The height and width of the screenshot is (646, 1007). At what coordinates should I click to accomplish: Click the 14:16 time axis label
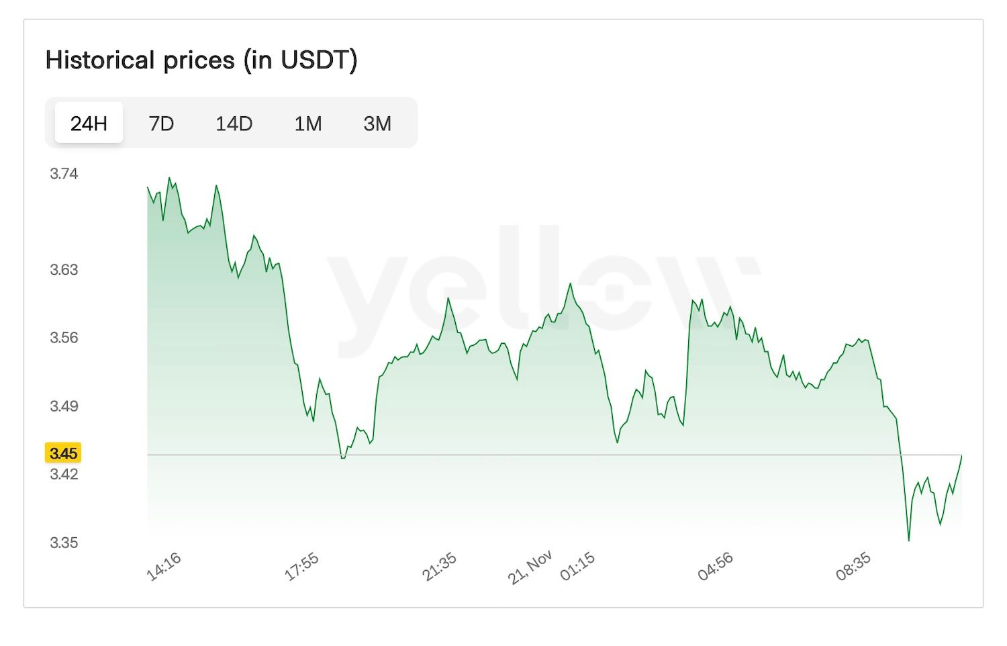(x=164, y=567)
